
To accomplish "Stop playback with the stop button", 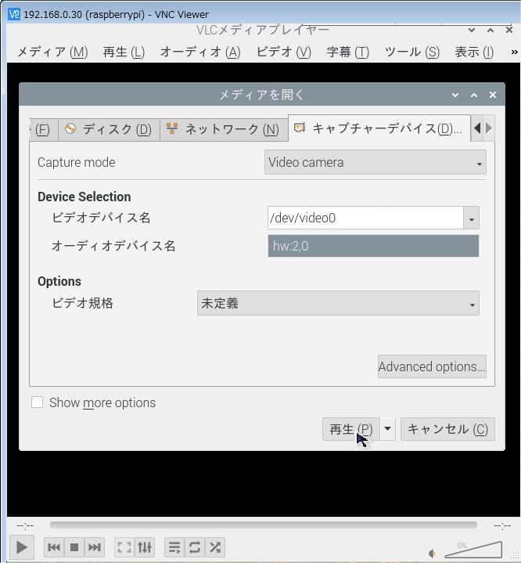I will click(74, 547).
